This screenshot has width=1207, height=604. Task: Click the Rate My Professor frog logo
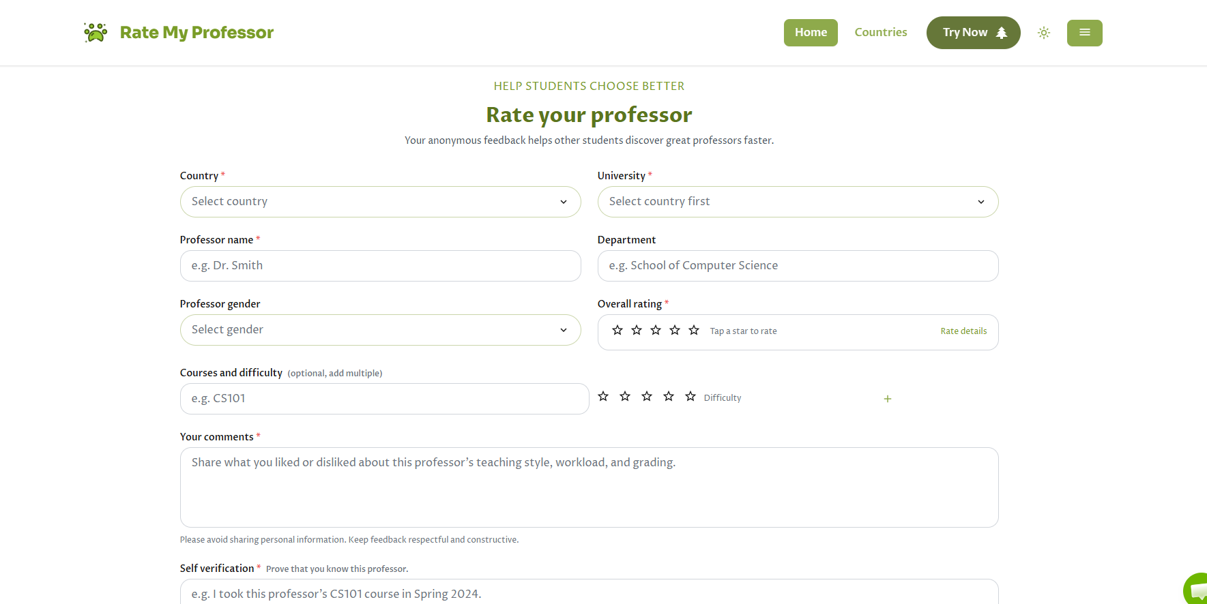95,31
